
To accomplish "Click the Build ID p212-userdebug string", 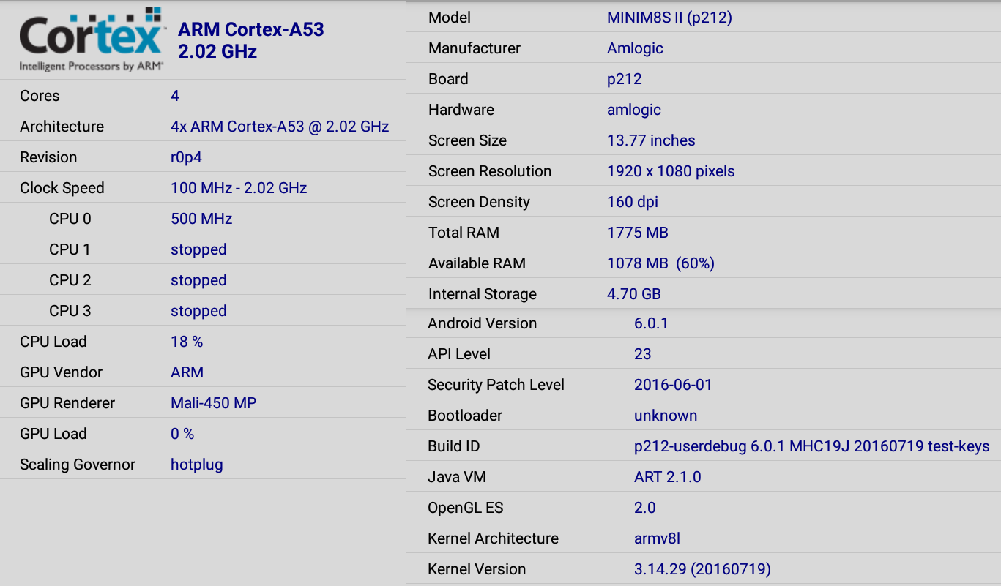I will [x=812, y=446].
